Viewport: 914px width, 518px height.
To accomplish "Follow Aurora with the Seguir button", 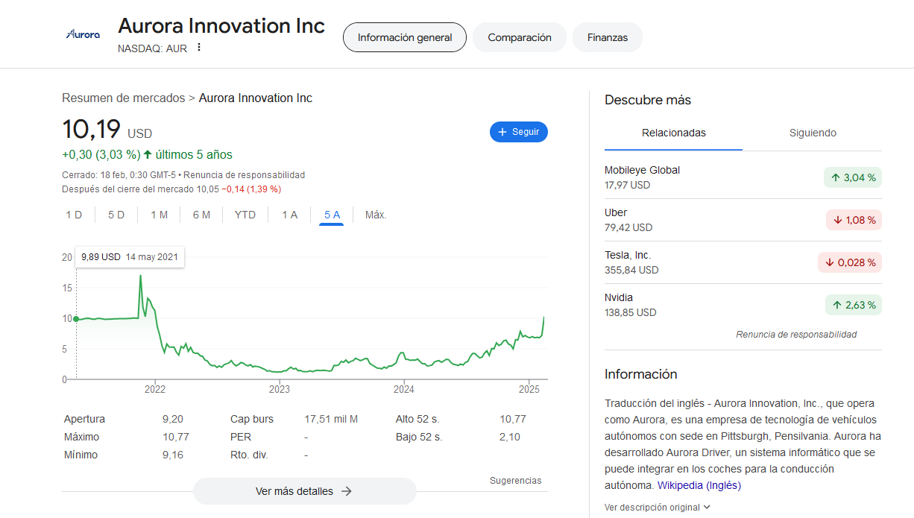I will (519, 132).
